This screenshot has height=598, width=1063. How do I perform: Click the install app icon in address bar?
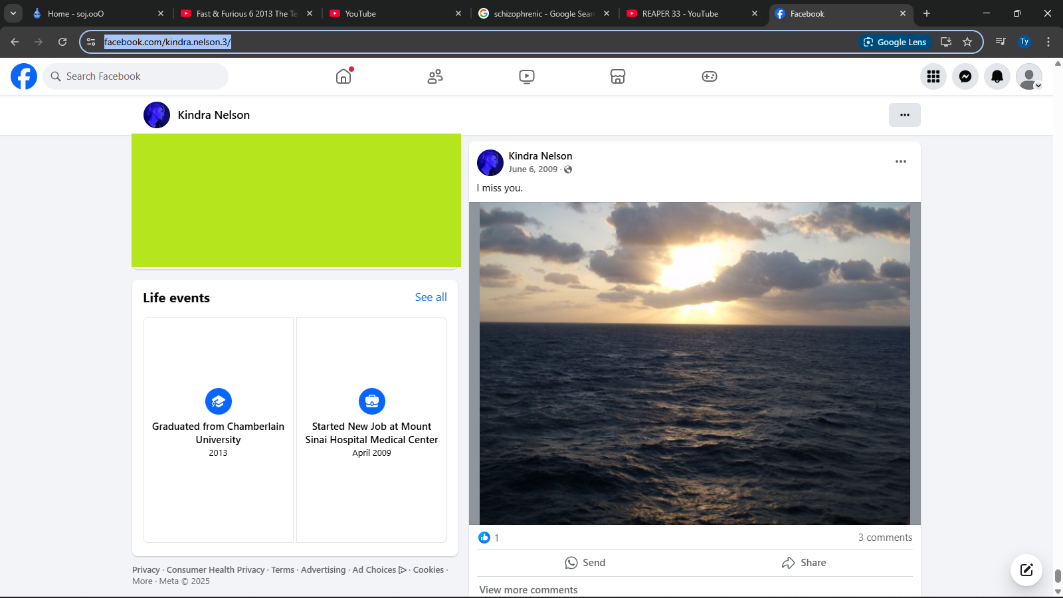(x=946, y=42)
